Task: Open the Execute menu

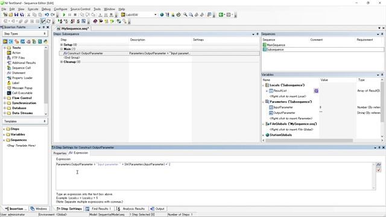Action: point(33,9)
